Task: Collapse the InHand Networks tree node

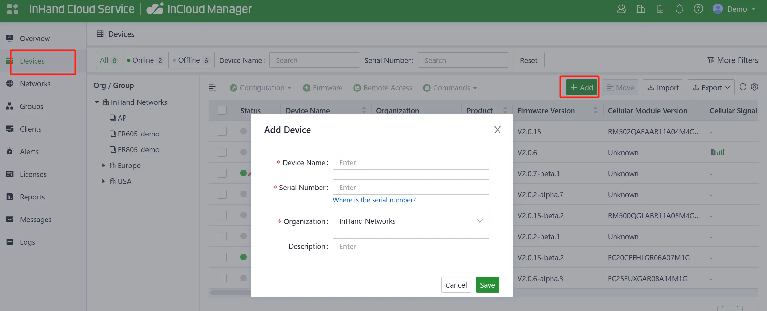Action: tap(97, 102)
